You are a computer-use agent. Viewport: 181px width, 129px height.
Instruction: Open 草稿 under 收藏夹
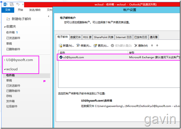coord(9,43)
